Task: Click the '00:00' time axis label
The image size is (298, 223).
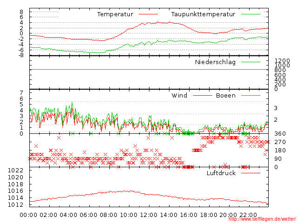Action: coord(28,215)
